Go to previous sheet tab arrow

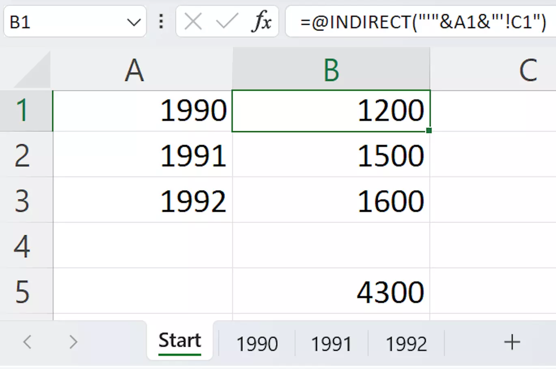(27, 342)
